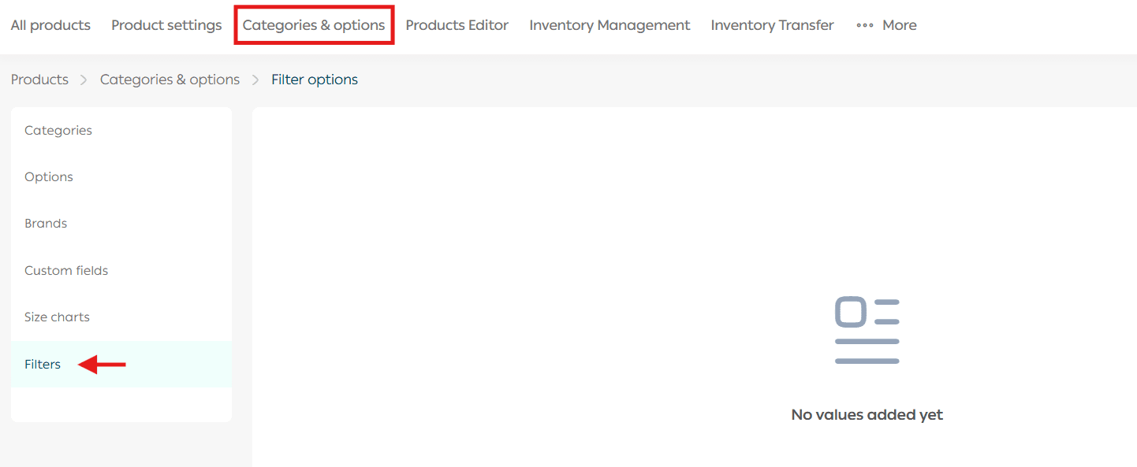The width and height of the screenshot is (1137, 467).
Task: Navigate to Products in the breadcrumb
Action: 39,80
